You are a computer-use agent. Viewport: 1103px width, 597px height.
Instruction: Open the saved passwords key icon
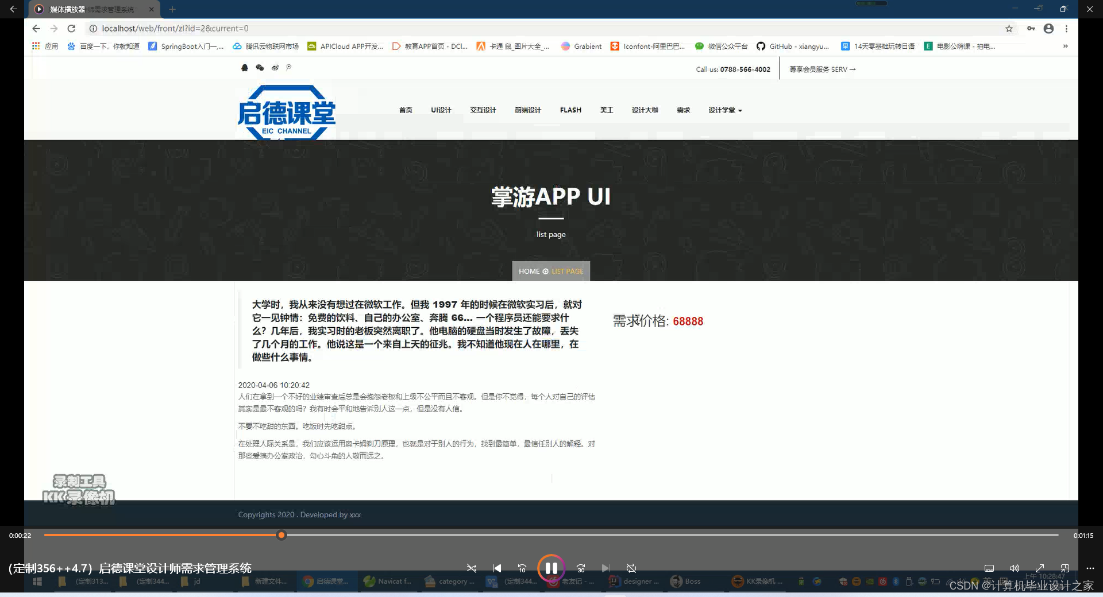(x=1031, y=29)
